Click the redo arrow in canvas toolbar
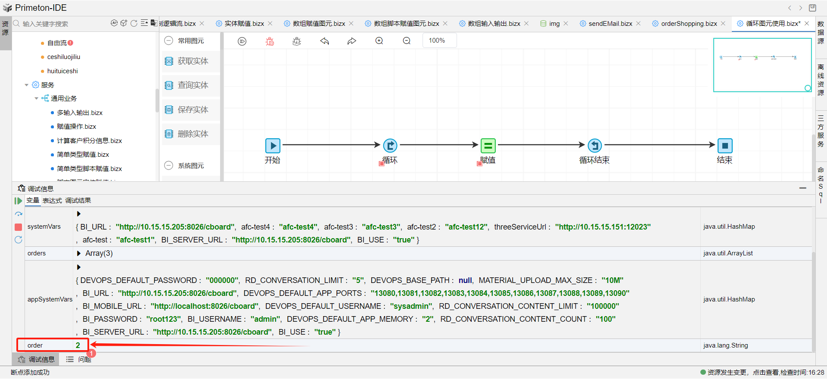 click(x=352, y=41)
